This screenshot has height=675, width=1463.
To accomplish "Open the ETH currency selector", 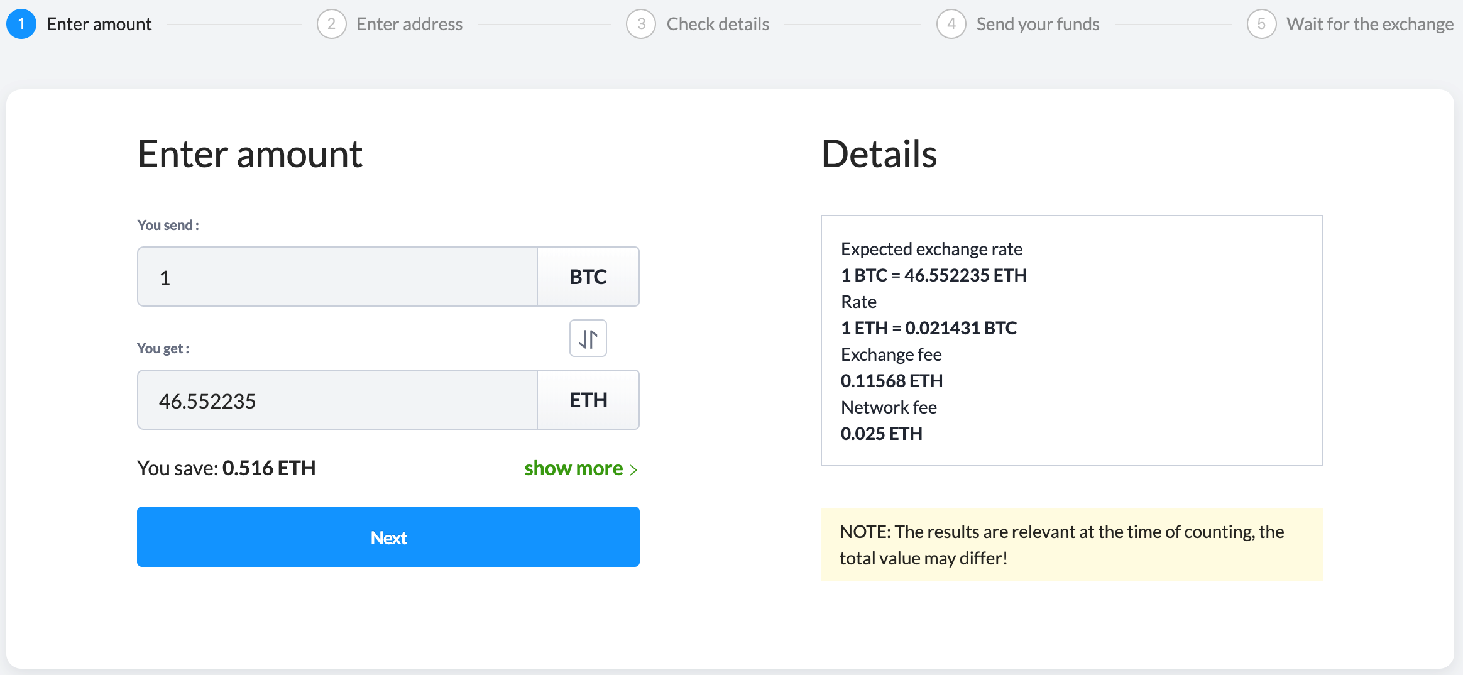I will 588,400.
